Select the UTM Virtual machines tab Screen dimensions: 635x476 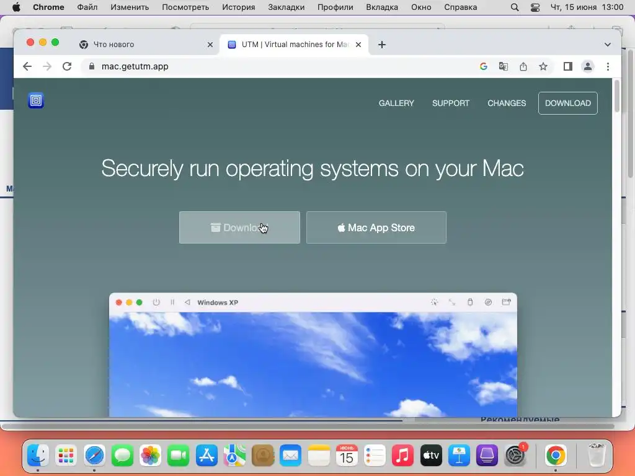(294, 45)
